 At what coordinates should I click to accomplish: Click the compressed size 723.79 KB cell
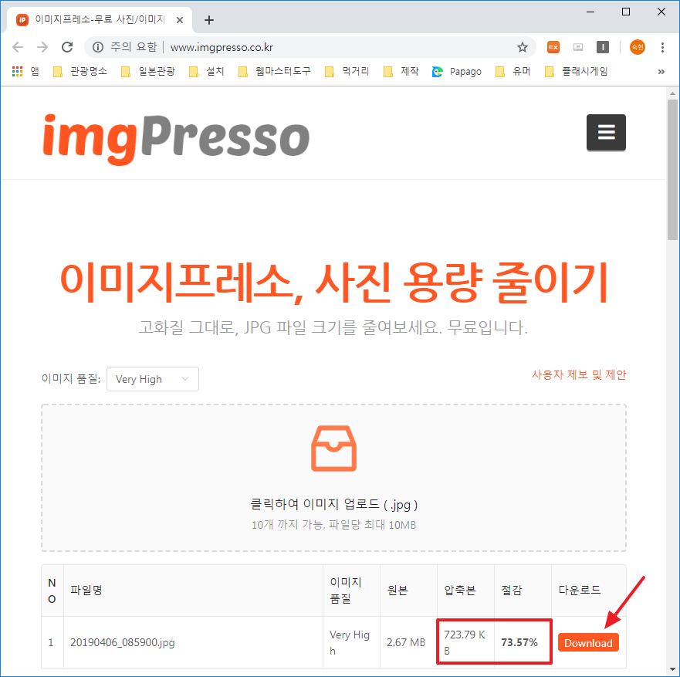465,642
